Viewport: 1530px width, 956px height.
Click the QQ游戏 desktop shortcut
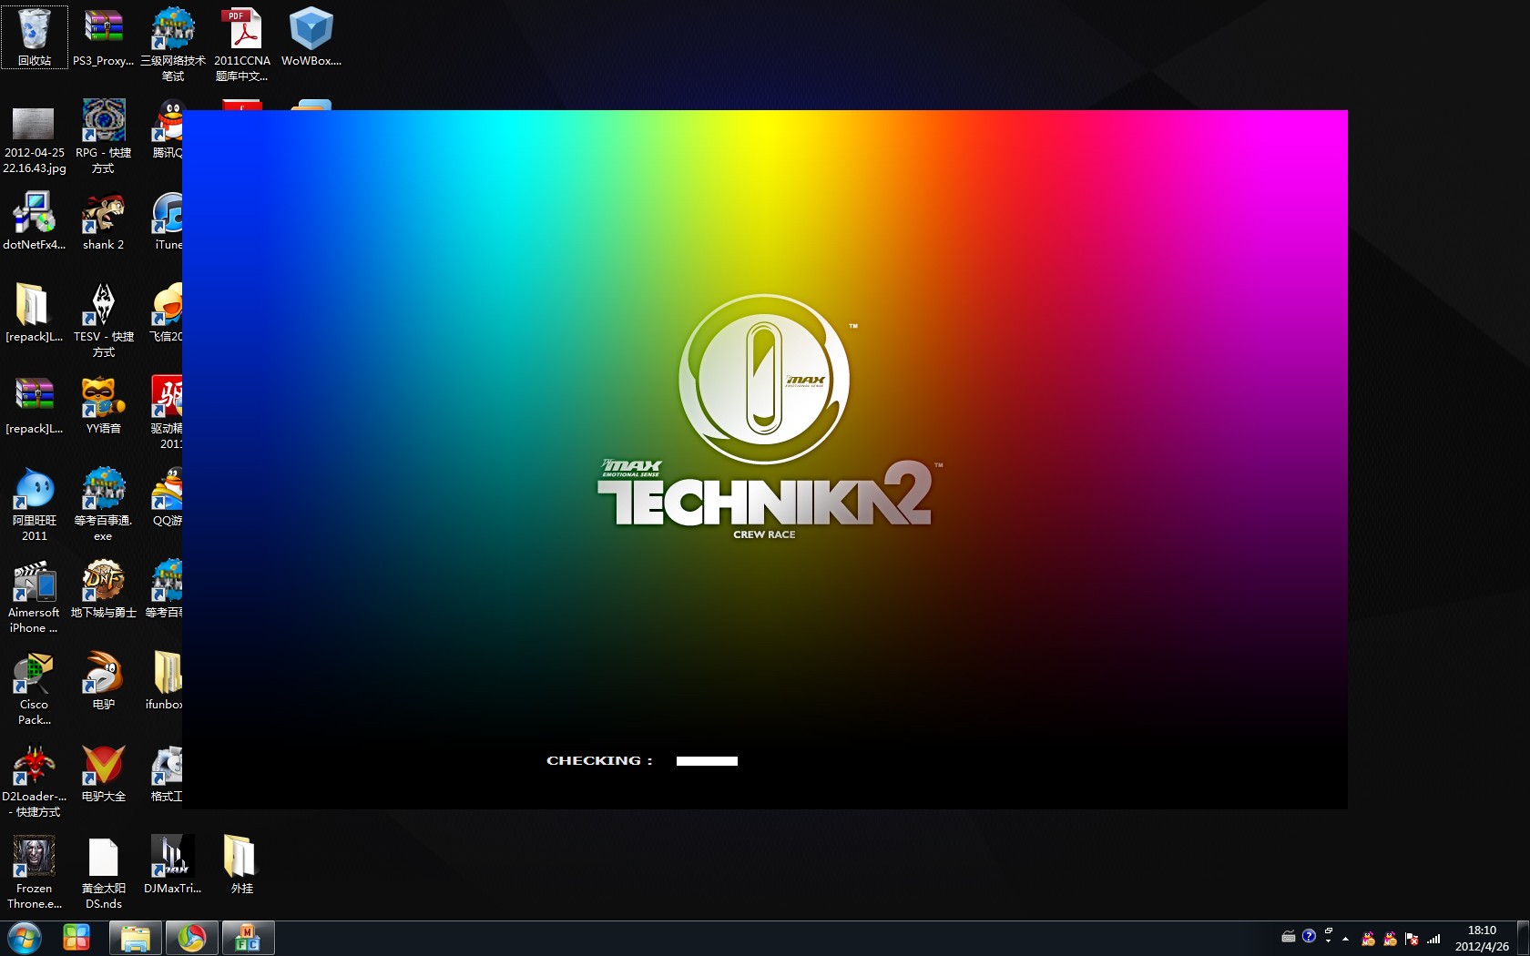click(x=168, y=497)
